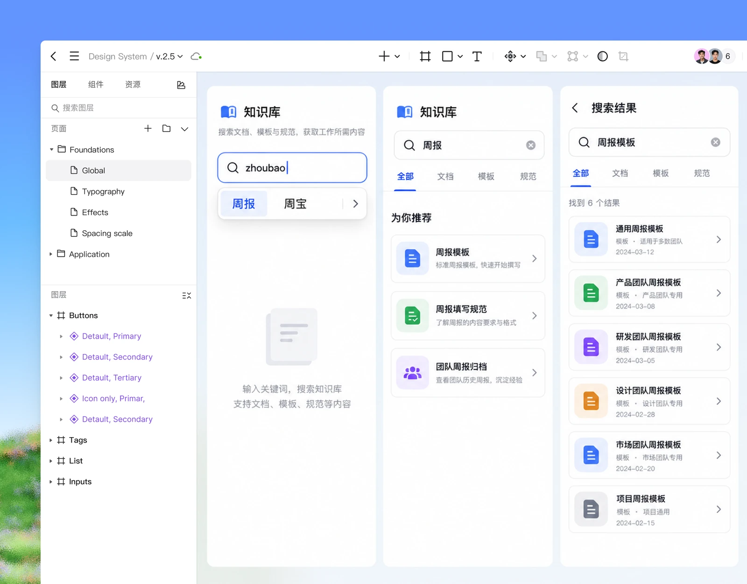Open the 项目周报模板 result
747x584 pixels.
tap(649, 510)
